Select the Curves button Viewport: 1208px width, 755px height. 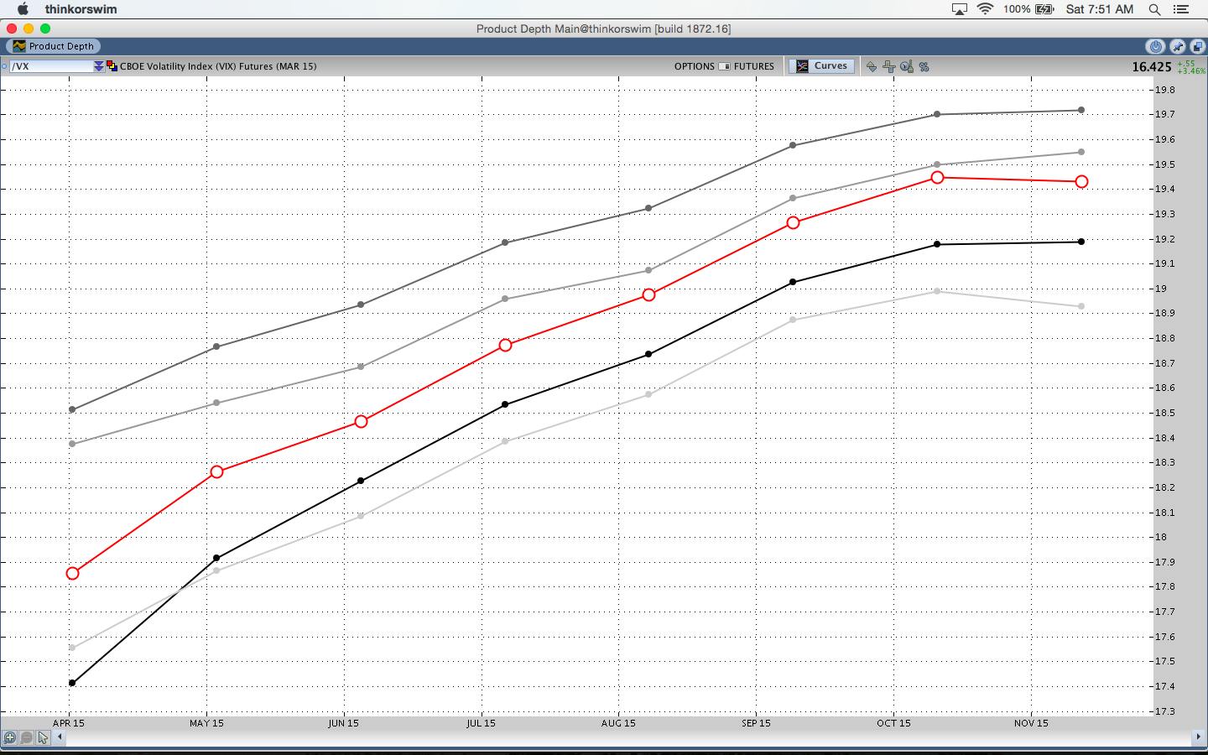click(822, 65)
